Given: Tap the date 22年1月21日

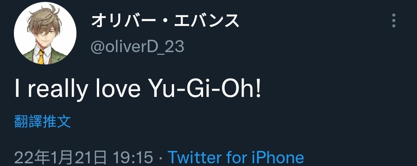Looking at the screenshot, I should 60,158.
